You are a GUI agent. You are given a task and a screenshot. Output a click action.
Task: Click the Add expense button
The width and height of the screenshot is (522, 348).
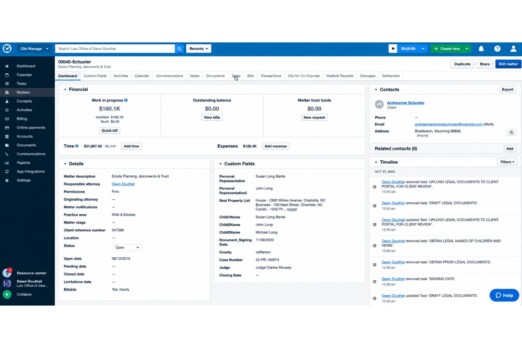click(x=276, y=146)
